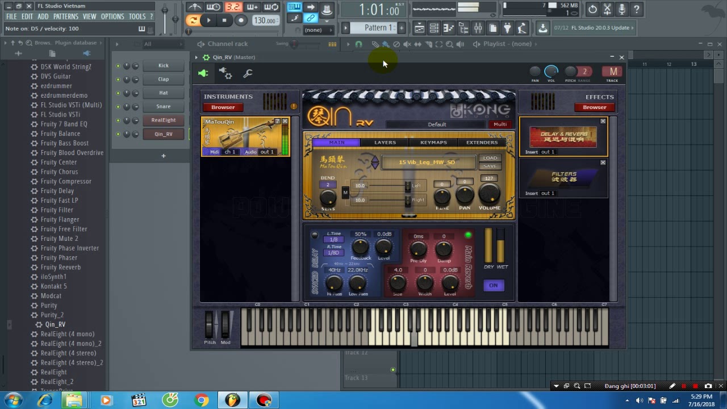Open MaTouQin Audio out 1 dropdown
The width and height of the screenshot is (727, 409).
point(267,152)
